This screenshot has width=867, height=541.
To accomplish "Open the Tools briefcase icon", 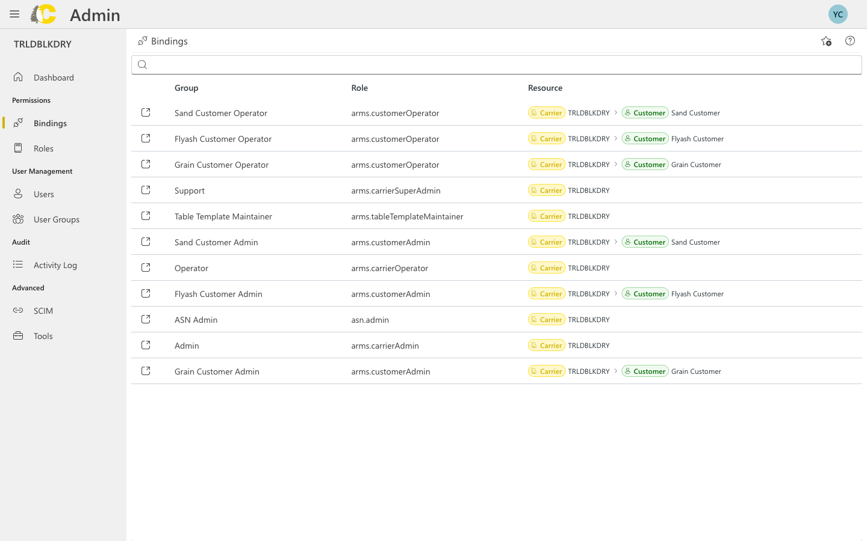I will point(17,335).
